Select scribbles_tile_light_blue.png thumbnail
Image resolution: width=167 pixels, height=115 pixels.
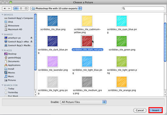tap(87, 61)
